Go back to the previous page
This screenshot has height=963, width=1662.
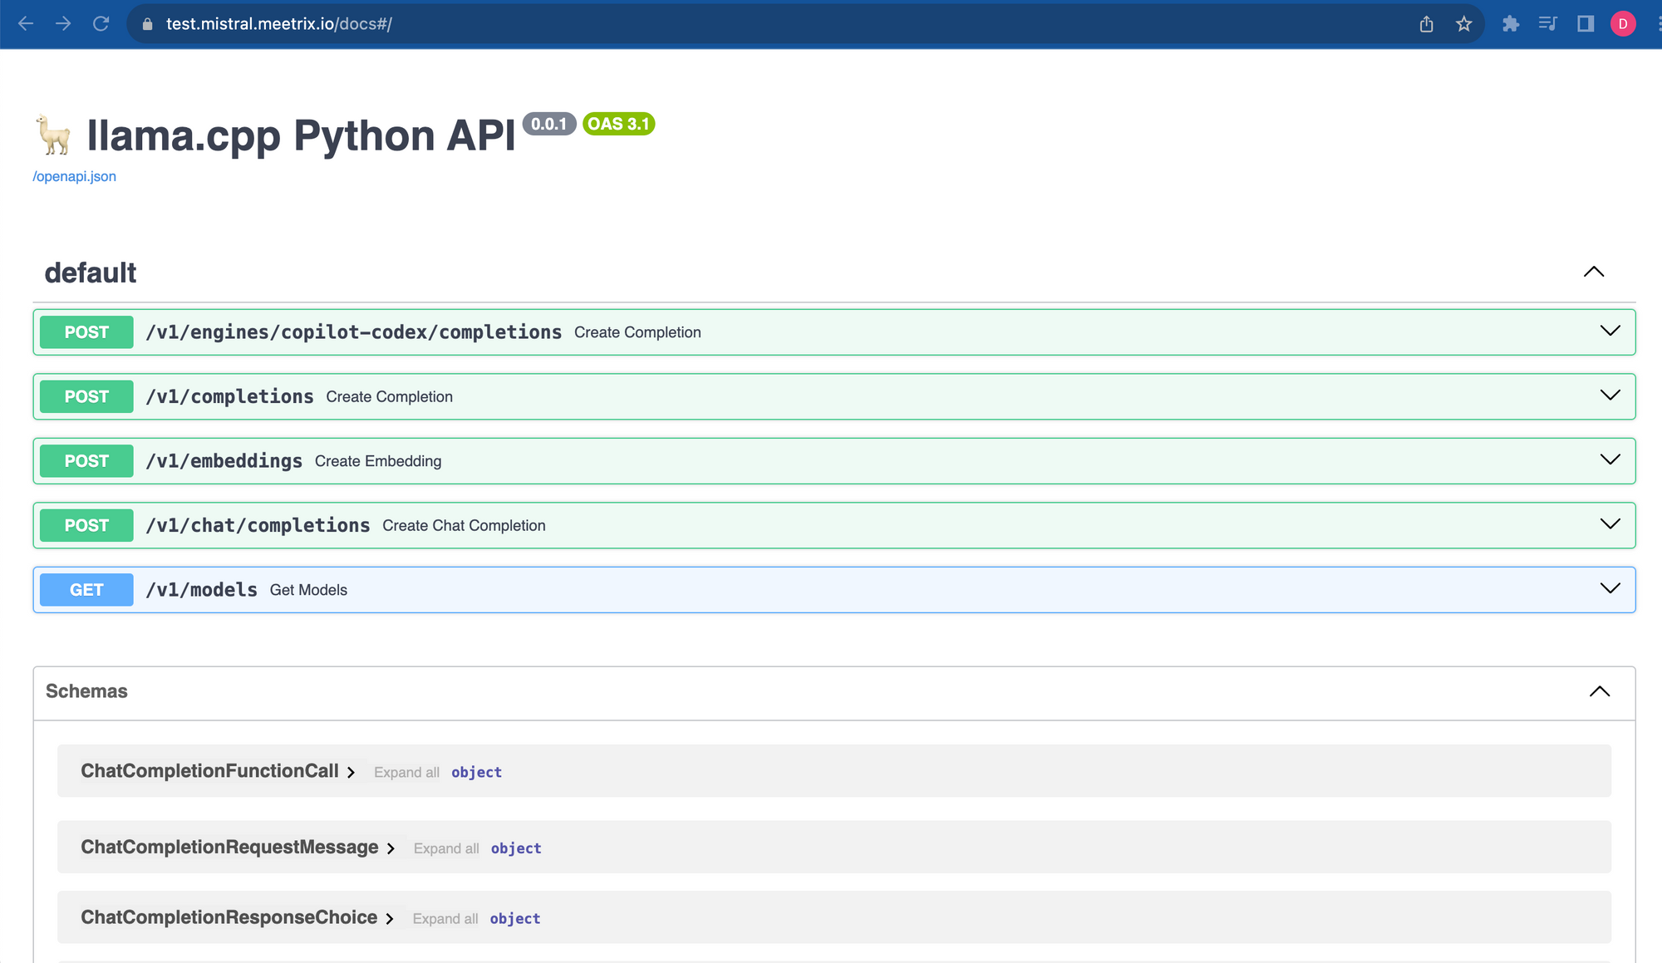click(x=26, y=24)
